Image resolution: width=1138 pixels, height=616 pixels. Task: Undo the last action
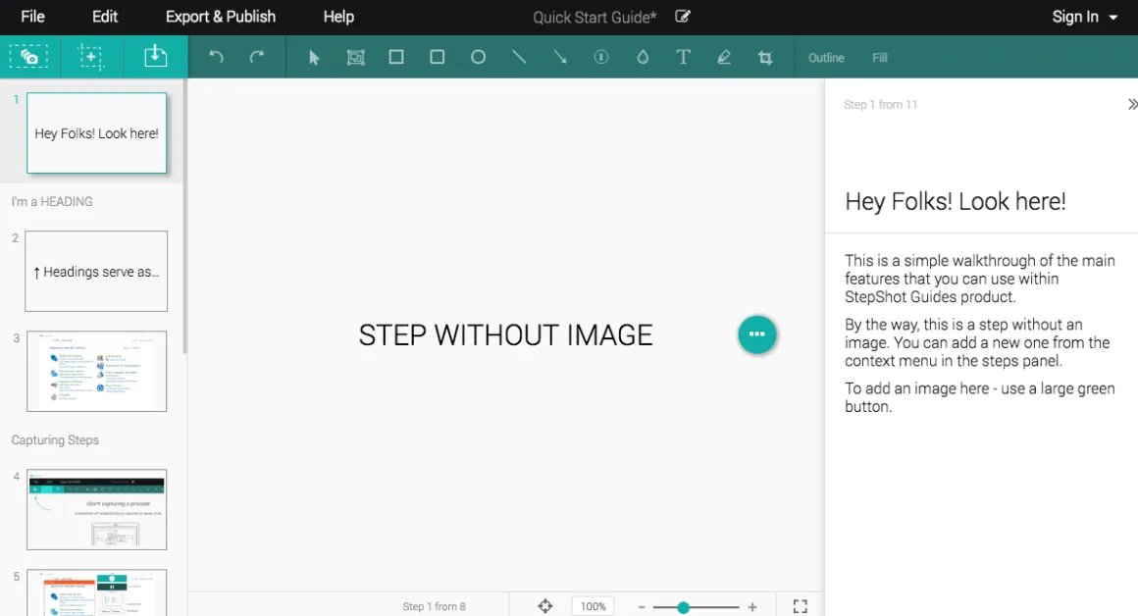[216, 57]
